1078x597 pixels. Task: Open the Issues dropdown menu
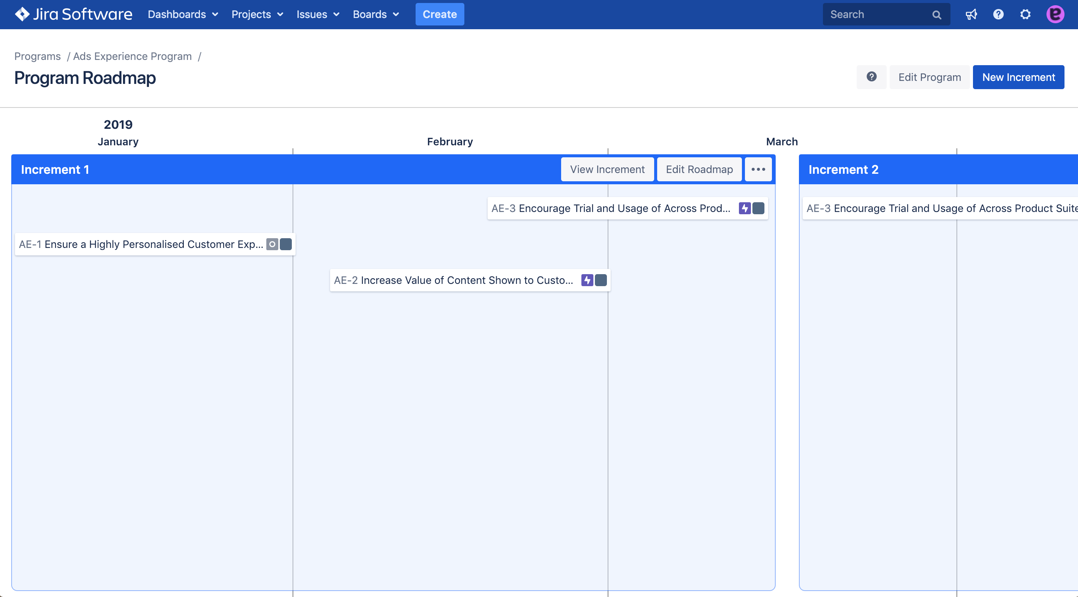[318, 14]
